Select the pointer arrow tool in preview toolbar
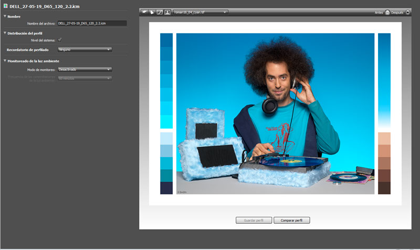The height and width of the screenshot is (250, 420). coord(152,12)
